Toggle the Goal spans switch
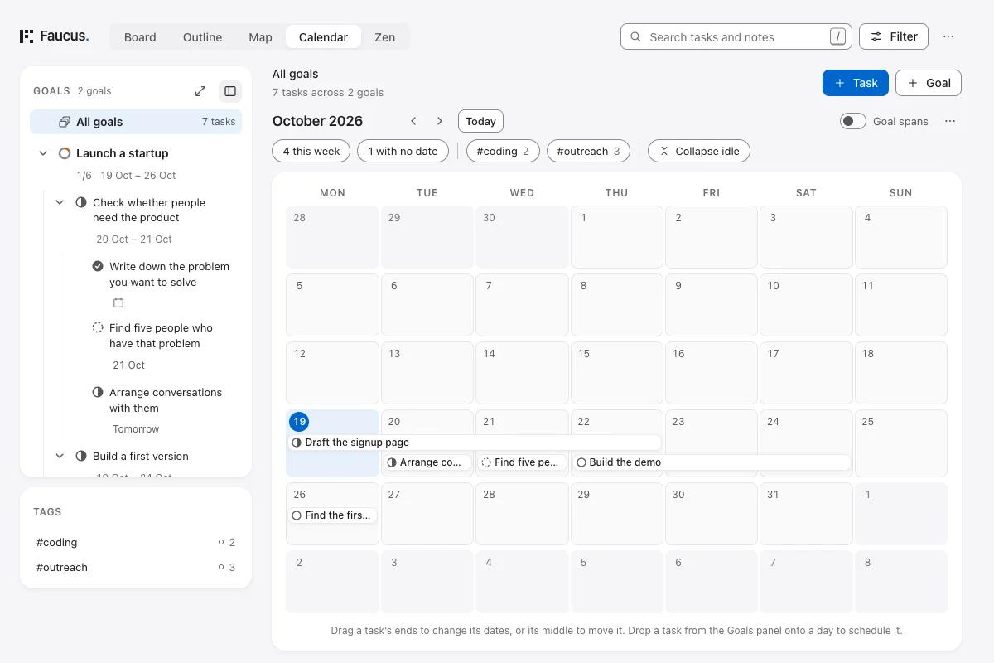 [852, 121]
